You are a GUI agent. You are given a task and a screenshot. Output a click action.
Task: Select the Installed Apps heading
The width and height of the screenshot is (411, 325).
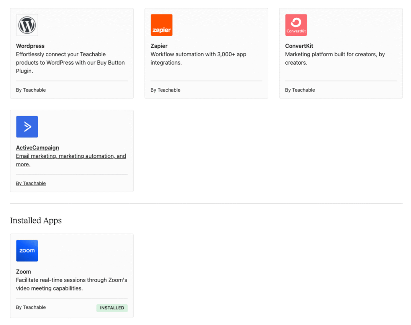pos(35,220)
